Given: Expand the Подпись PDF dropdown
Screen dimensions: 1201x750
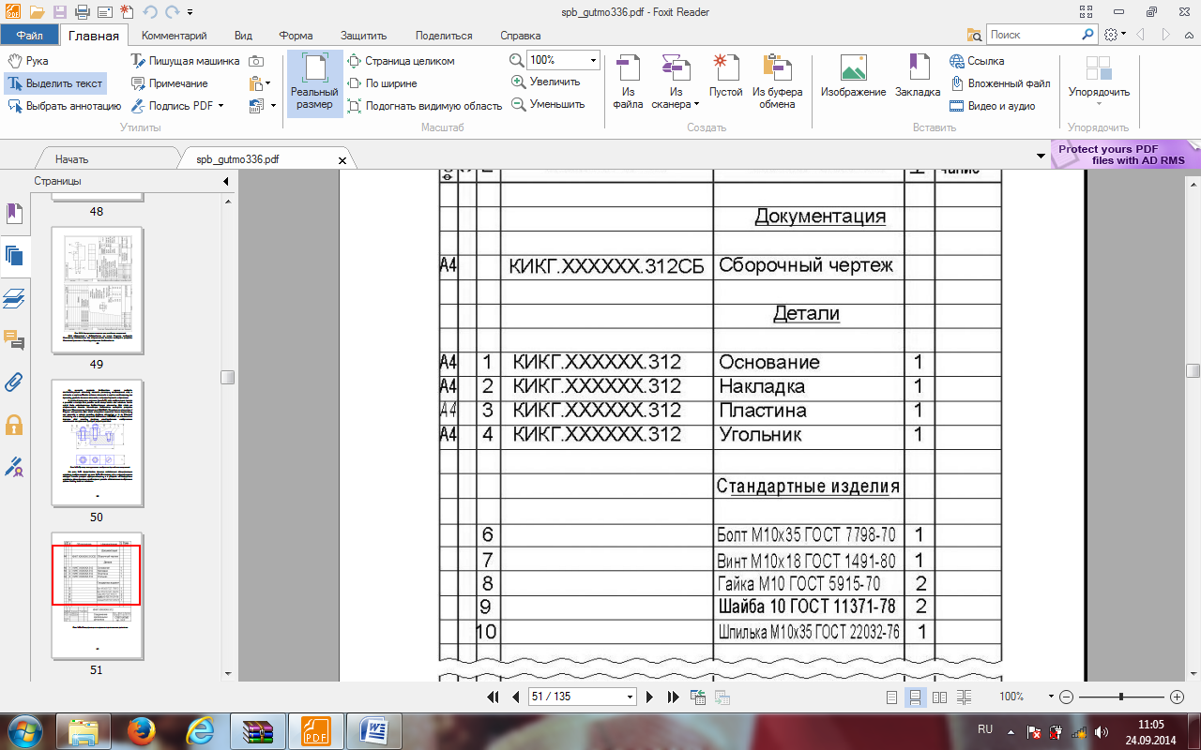Looking at the screenshot, I should tap(221, 106).
